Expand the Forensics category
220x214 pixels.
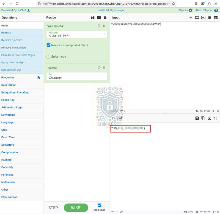[22, 175]
